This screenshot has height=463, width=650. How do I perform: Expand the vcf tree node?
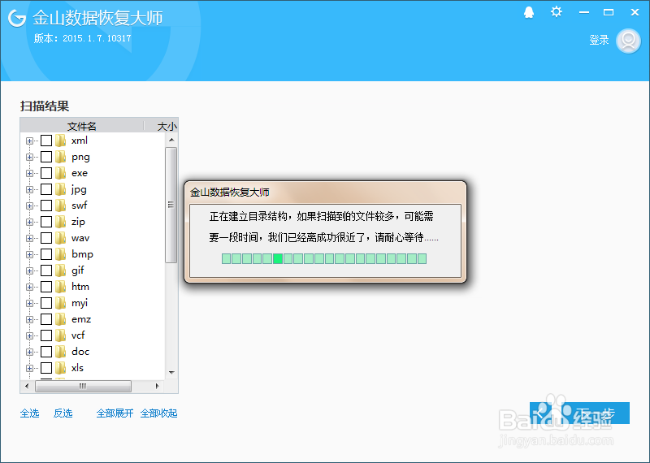click(x=29, y=335)
